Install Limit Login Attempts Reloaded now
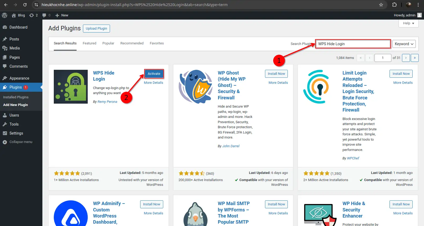 click(401, 74)
